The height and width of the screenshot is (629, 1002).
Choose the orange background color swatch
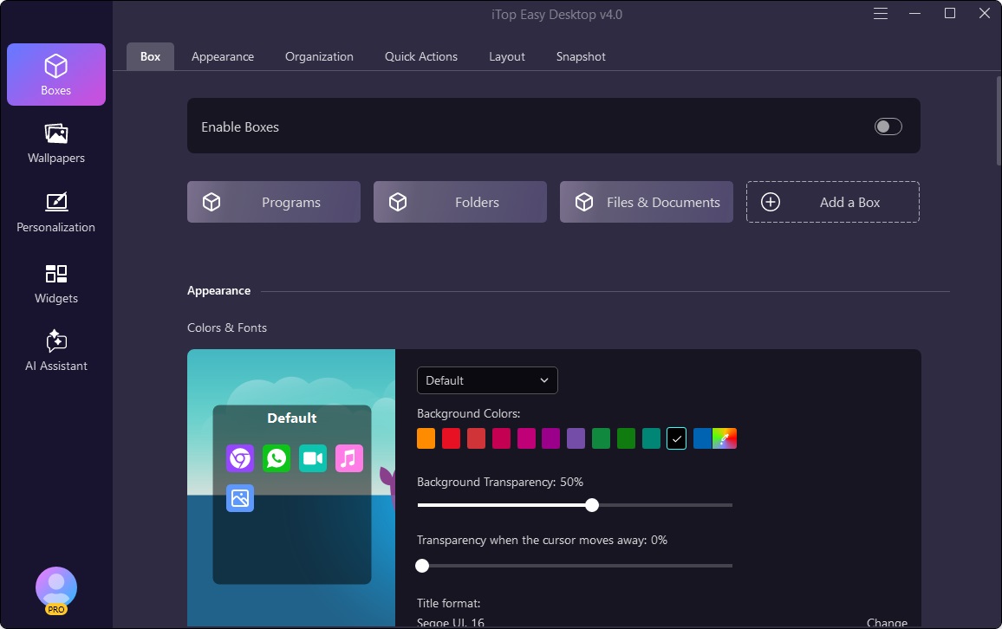pyautogui.click(x=426, y=438)
